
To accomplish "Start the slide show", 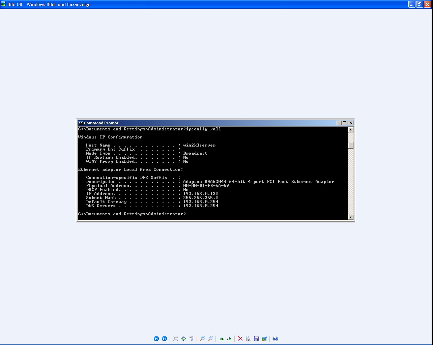I will tap(192, 339).
